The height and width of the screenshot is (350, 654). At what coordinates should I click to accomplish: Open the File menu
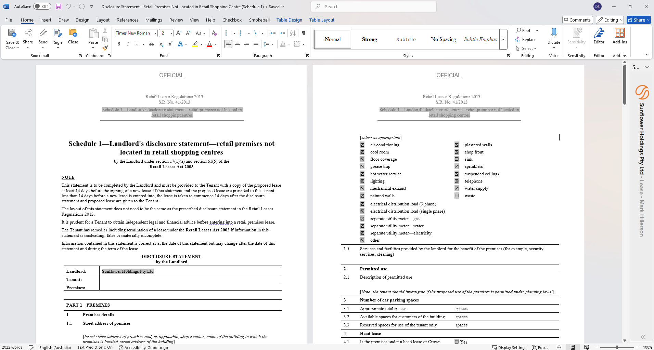[9, 20]
